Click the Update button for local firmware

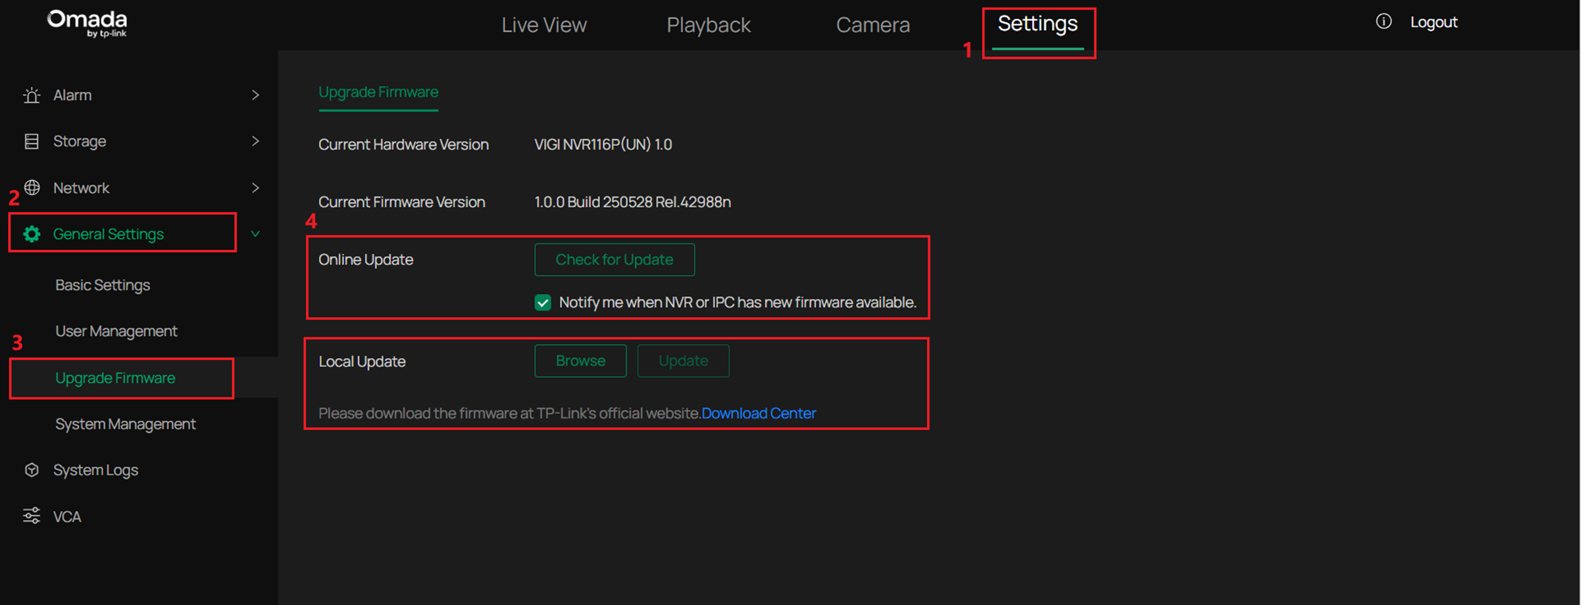[x=683, y=361]
